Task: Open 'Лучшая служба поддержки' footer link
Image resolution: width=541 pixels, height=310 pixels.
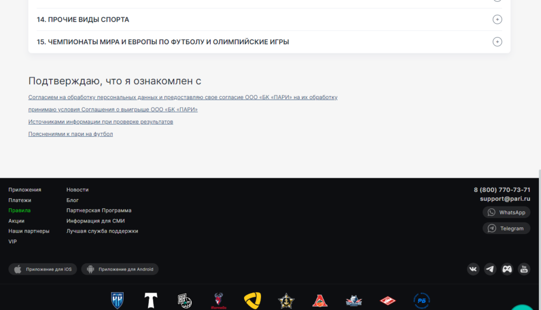Action: point(102,231)
